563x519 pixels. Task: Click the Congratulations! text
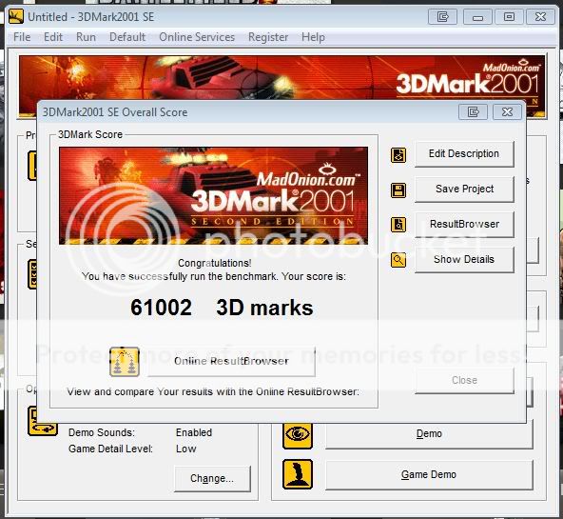(215, 263)
